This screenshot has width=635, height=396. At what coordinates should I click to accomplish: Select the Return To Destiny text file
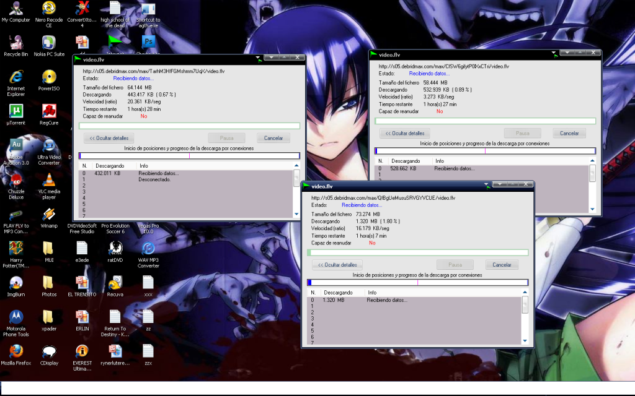point(115,323)
